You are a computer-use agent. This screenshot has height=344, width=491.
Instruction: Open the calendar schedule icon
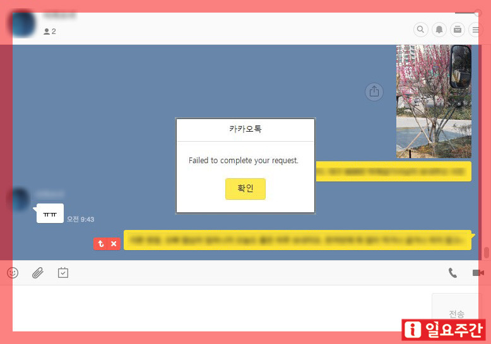coord(63,273)
